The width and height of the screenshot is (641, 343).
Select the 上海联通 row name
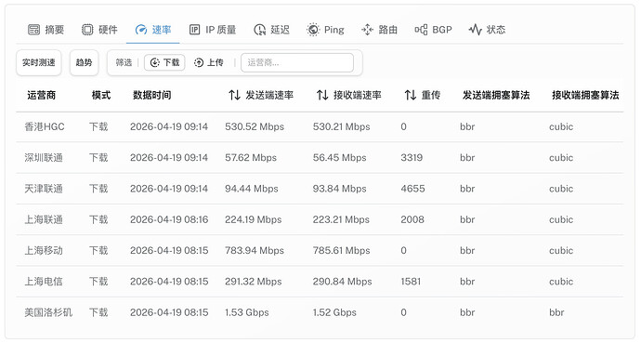pos(44,219)
